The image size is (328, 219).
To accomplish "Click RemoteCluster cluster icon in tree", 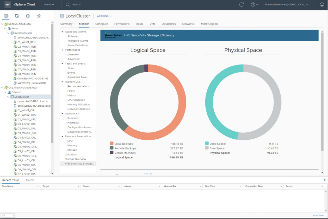I will (x=12, y=33).
